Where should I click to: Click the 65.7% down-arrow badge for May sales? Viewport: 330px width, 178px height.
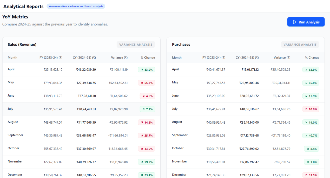click(147, 83)
